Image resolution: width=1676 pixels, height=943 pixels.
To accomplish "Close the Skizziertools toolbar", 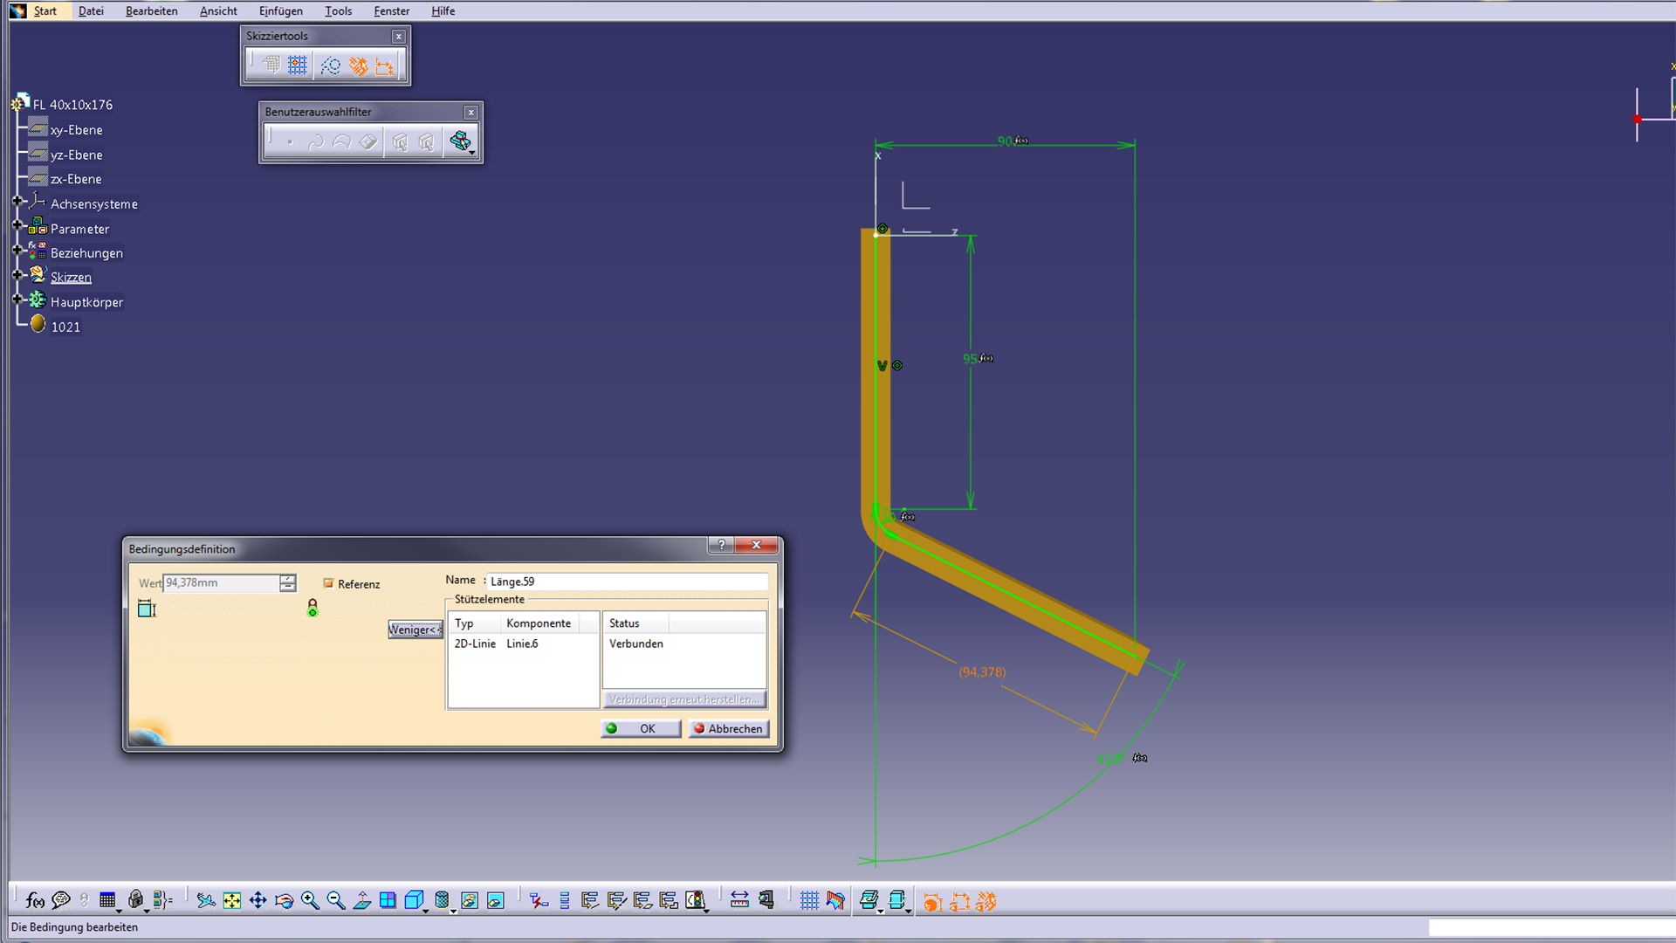I will (399, 36).
